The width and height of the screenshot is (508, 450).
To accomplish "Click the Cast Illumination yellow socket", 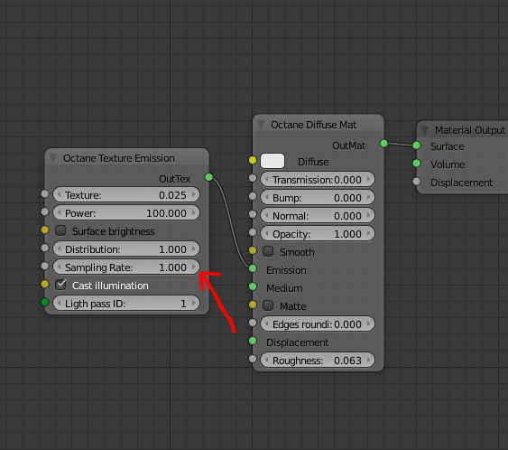I will point(45,285).
